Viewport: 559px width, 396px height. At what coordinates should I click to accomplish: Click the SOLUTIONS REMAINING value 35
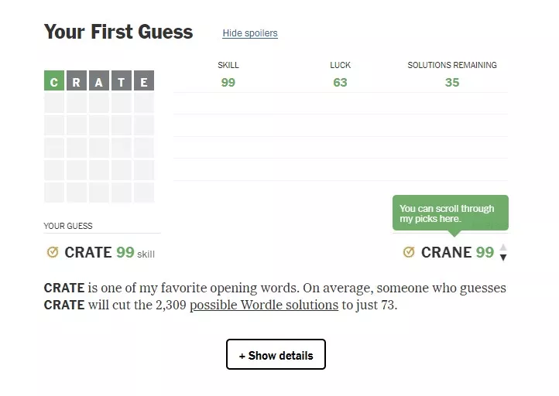pyautogui.click(x=452, y=82)
